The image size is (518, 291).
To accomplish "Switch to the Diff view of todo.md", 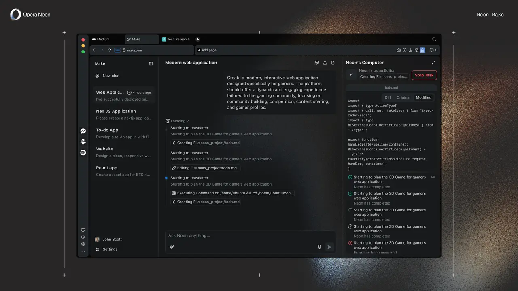I will point(388,97).
